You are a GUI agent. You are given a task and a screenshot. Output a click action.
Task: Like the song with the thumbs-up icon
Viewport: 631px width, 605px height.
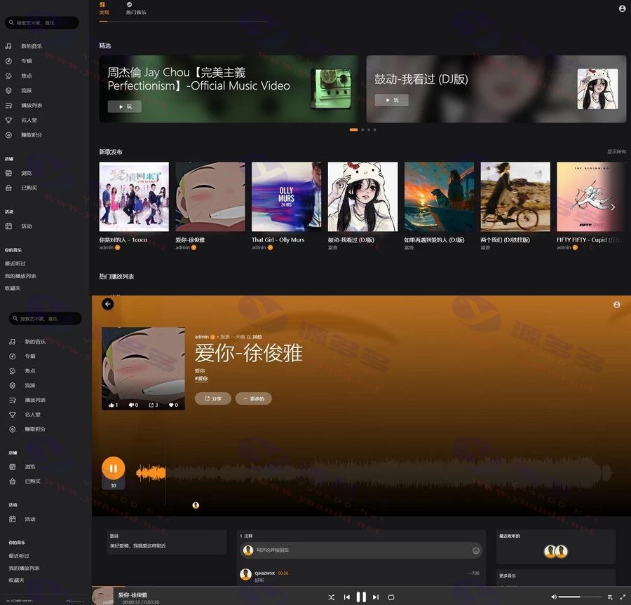click(x=113, y=405)
